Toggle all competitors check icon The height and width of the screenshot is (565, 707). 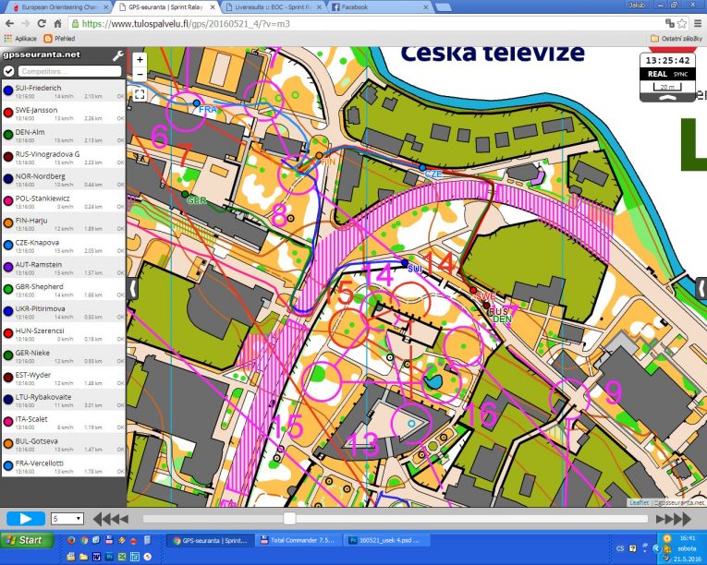coord(8,71)
